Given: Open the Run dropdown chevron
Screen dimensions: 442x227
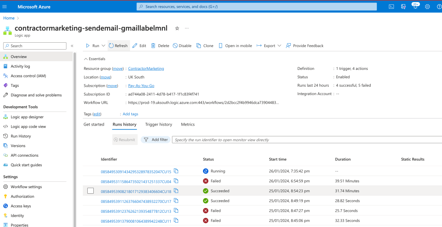Looking at the screenshot, I should pyautogui.click(x=103, y=46).
